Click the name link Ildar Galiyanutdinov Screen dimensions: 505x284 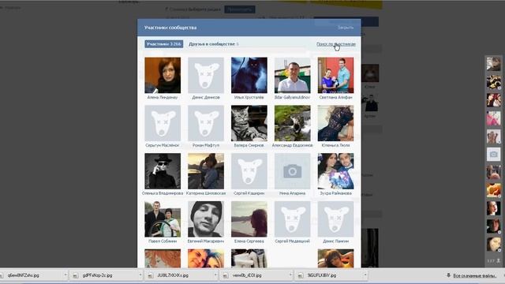point(293,97)
